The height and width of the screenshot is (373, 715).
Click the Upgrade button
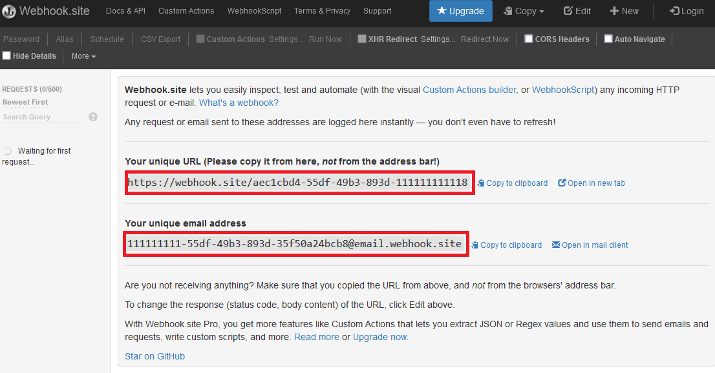460,11
